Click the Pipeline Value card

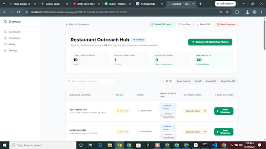click(x=213, y=60)
